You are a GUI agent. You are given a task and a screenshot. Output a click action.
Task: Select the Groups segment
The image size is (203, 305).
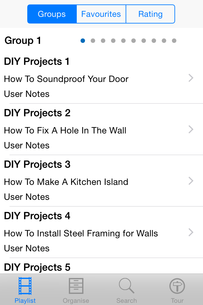[52, 14]
